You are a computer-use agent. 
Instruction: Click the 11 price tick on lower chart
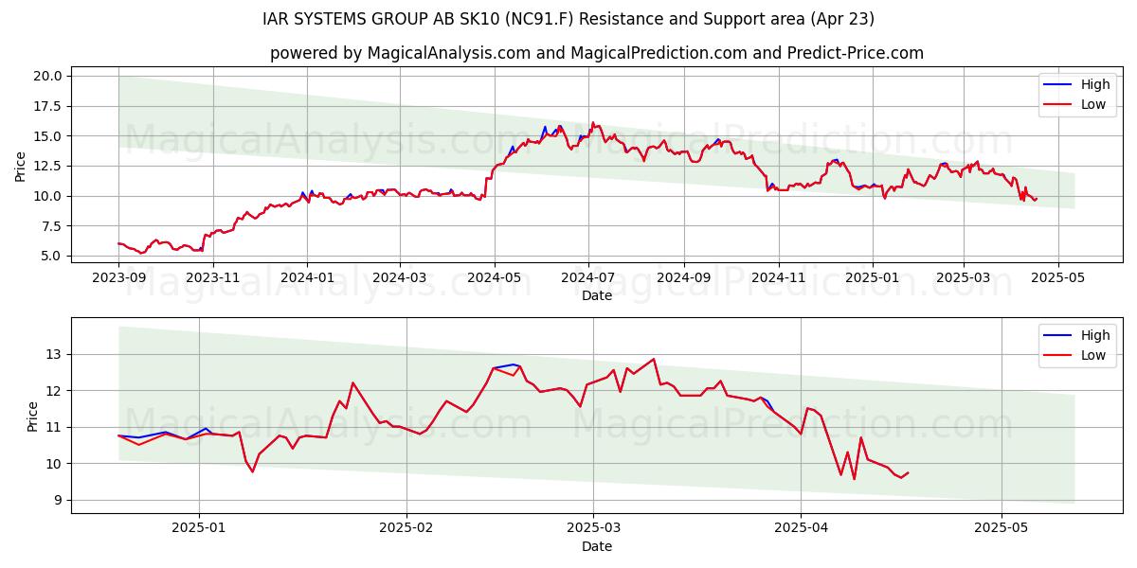pyautogui.click(x=55, y=427)
